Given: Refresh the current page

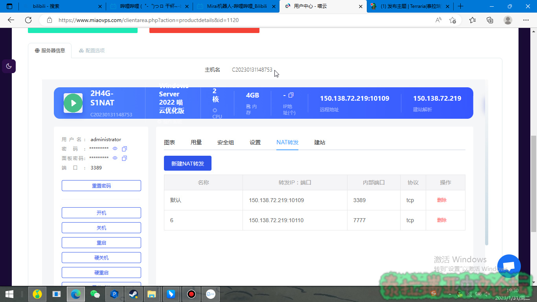Looking at the screenshot, I should click(x=28, y=20).
